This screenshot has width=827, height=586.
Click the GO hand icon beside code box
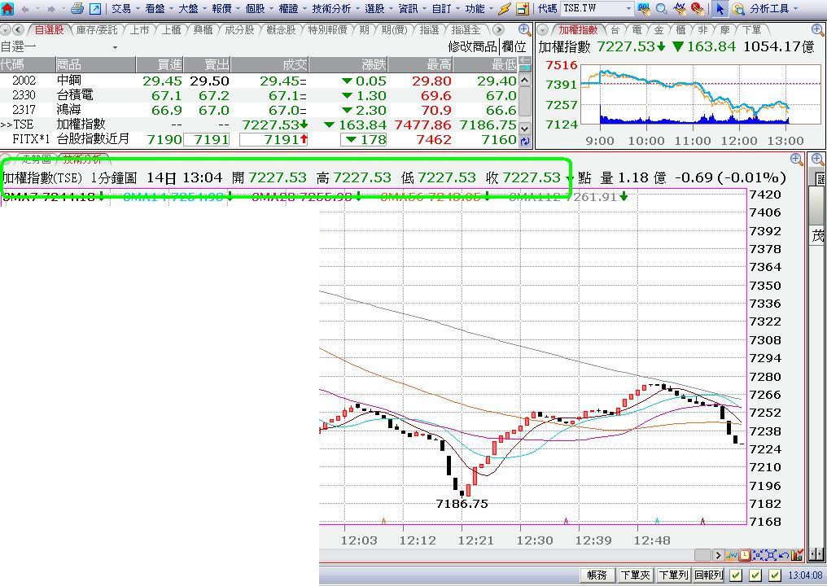coord(644,8)
